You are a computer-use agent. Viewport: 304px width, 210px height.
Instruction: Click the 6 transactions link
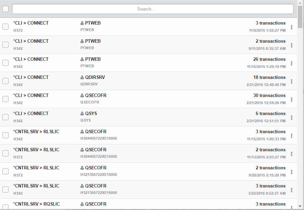[270, 114]
